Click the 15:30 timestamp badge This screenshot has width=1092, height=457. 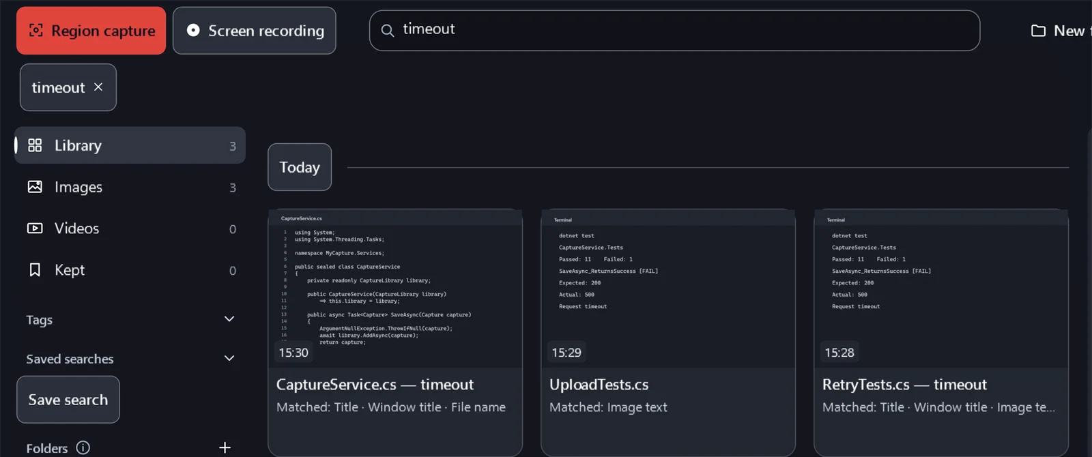(293, 353)
